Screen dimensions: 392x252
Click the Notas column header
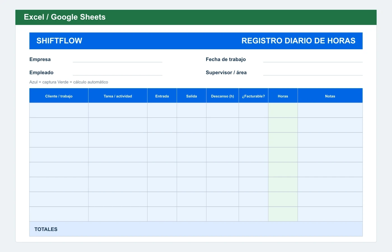(x=330, y=96)
